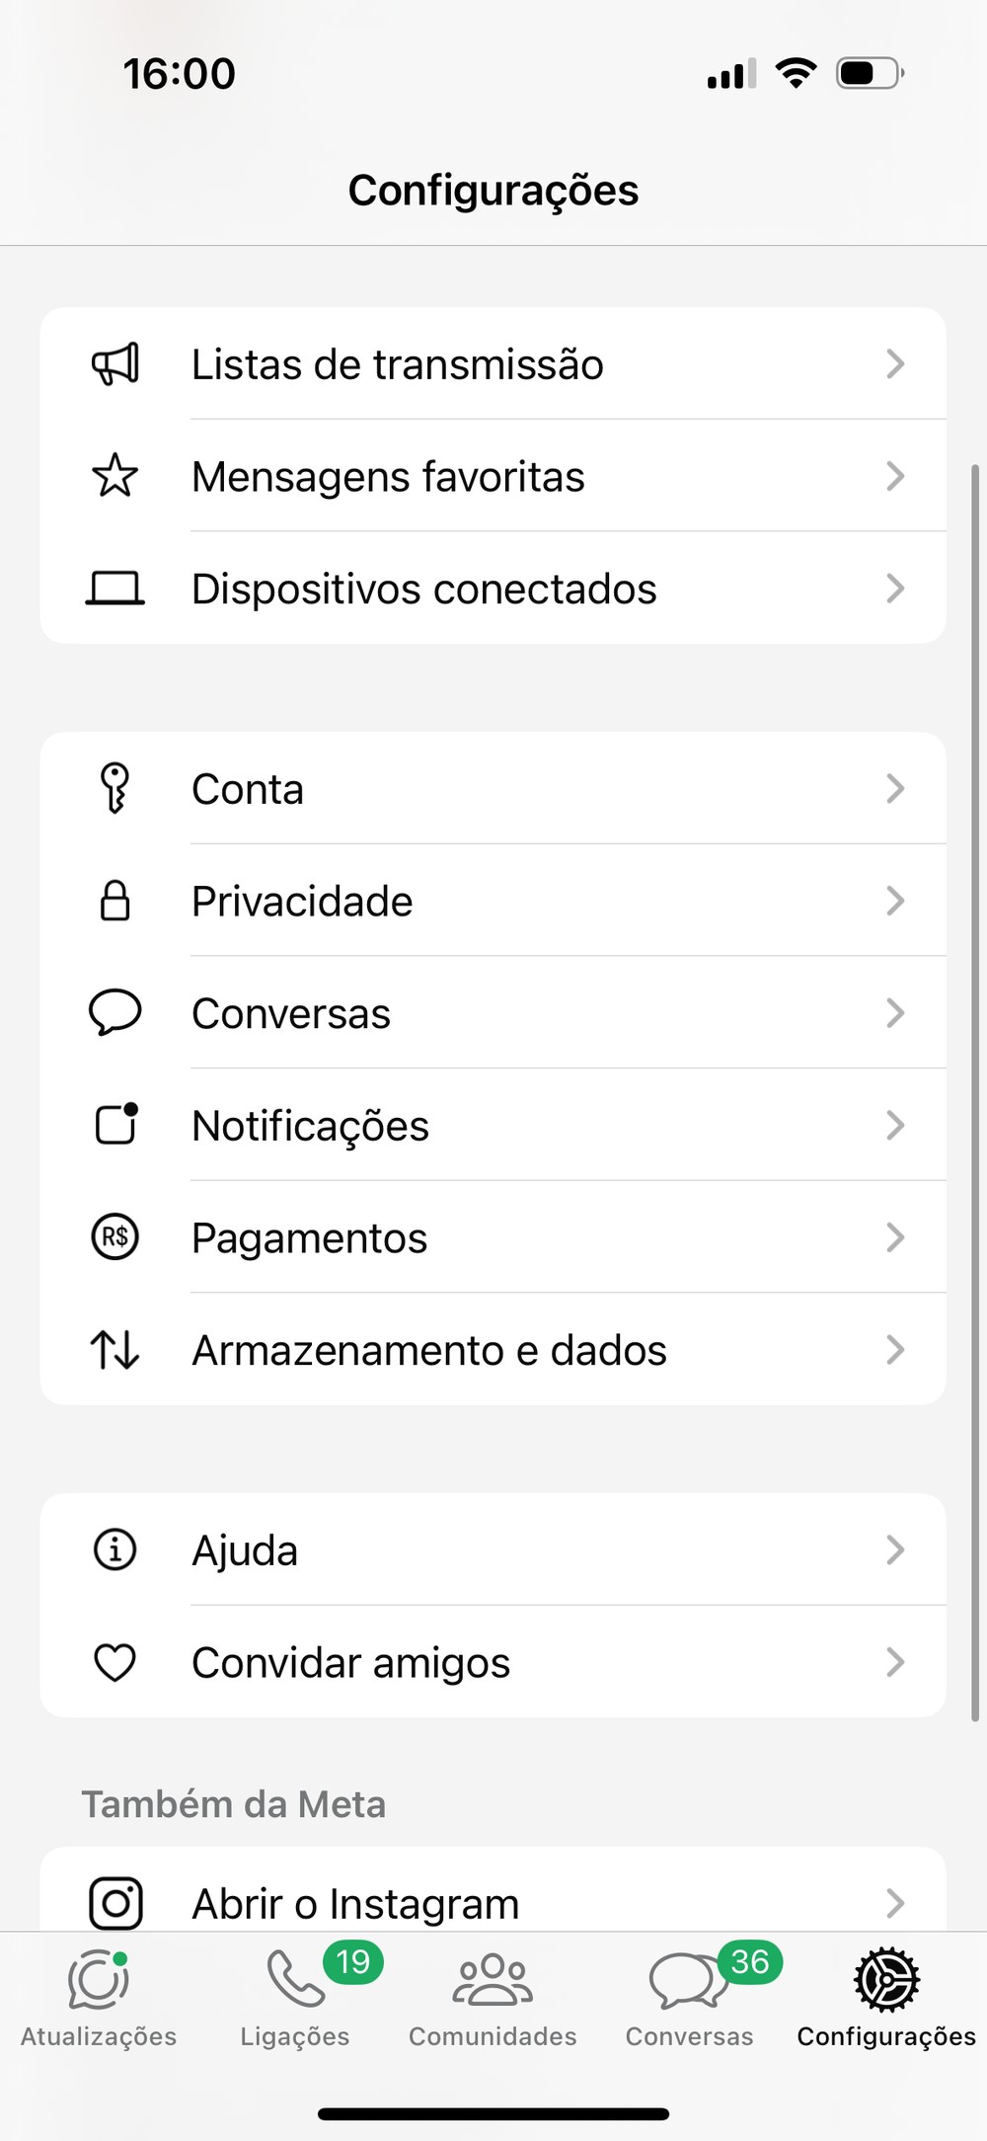Switch to the Atualizações tab
The height and width of the screenshot is (2141, 987).
(x=99, y=1997)
